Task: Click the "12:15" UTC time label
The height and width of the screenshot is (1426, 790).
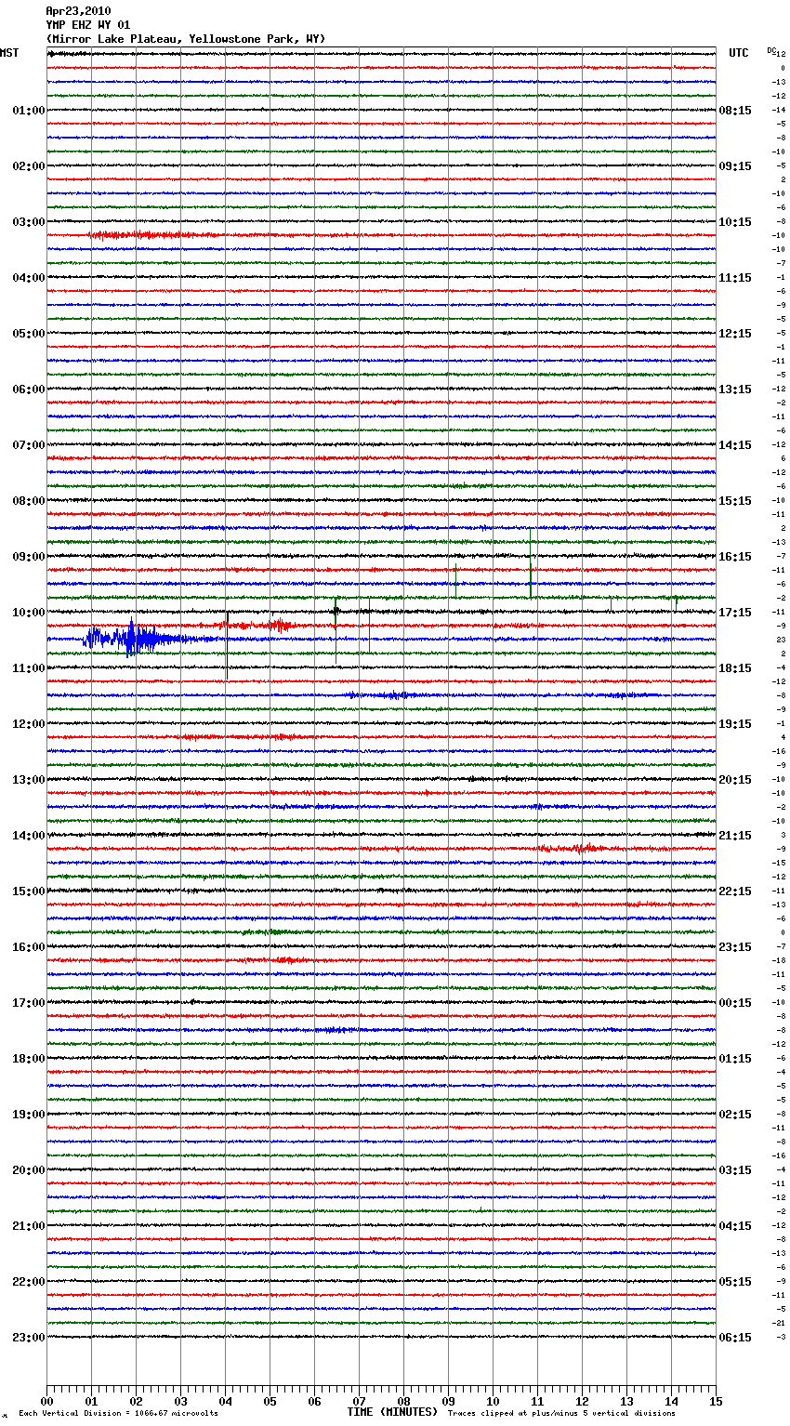Action: pos(735,334)
